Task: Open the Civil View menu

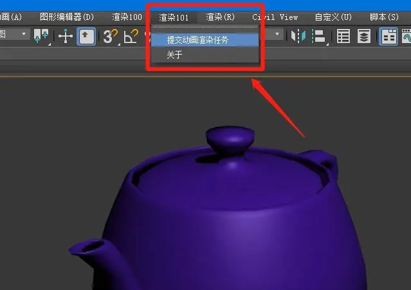Action: tap(275, 17)
